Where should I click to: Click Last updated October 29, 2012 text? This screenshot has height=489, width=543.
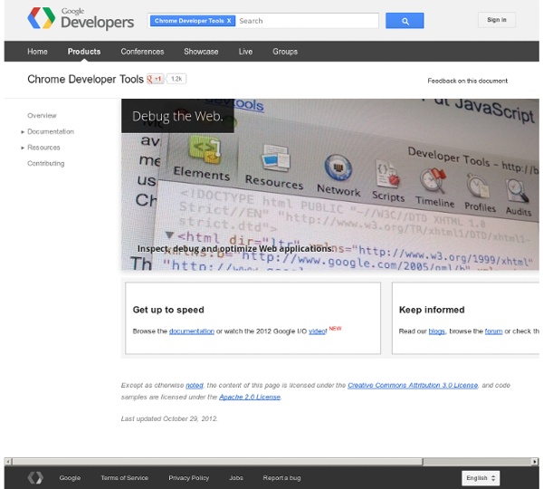tap(169, 418)
